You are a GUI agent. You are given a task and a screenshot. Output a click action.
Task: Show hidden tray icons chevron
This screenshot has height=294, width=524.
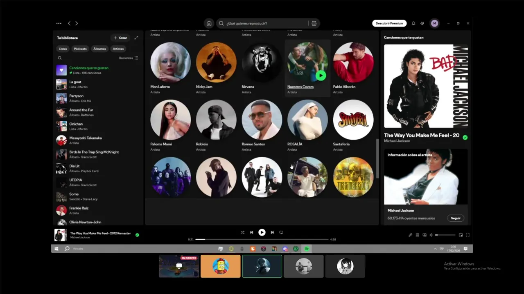click(435, 249)
